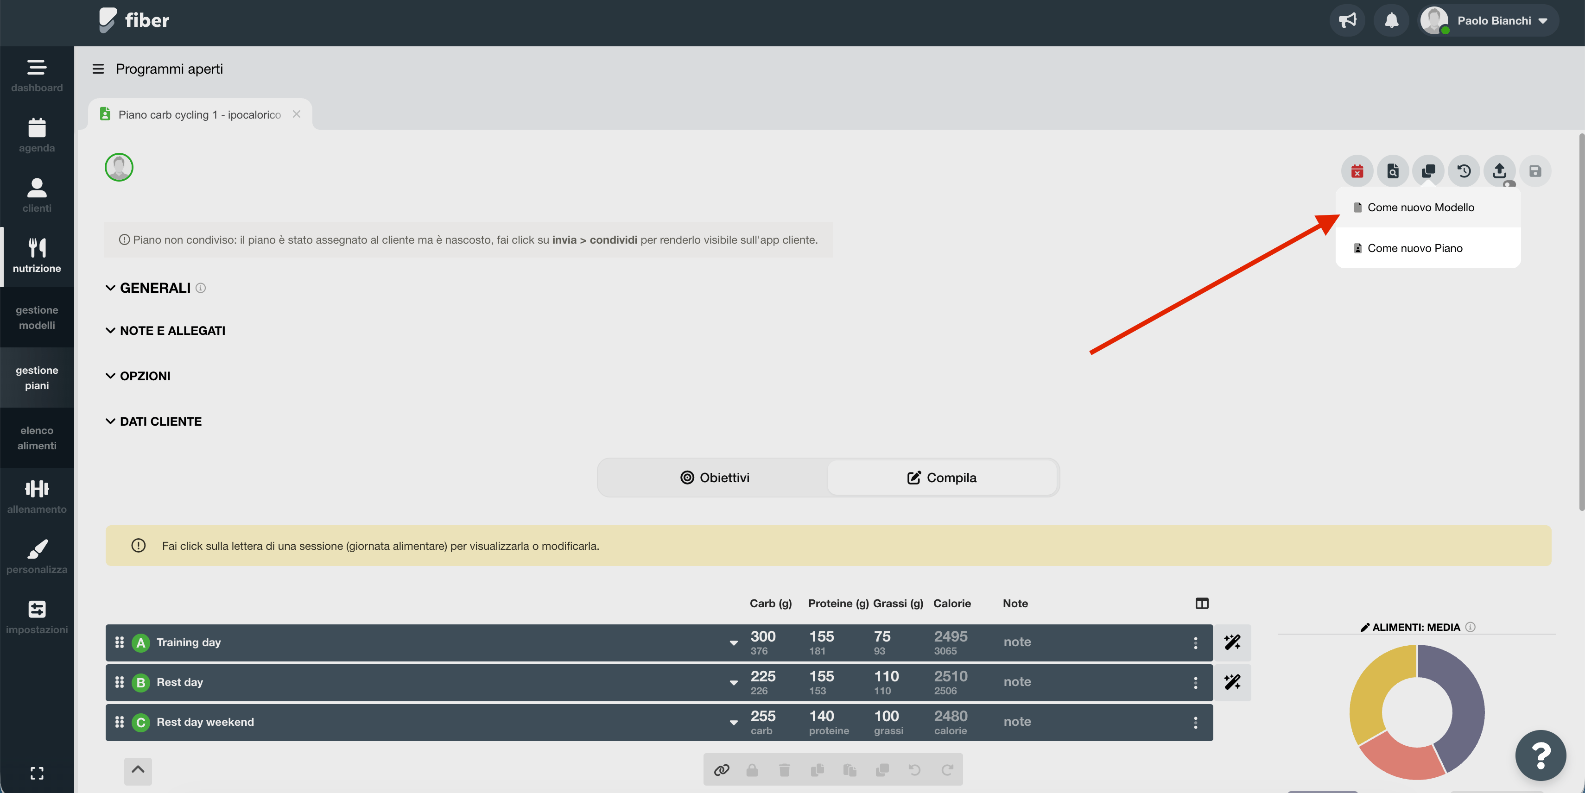Open impostazioni settings in sidebar
Screen dimensions: 1585x793
coord(36,618)
